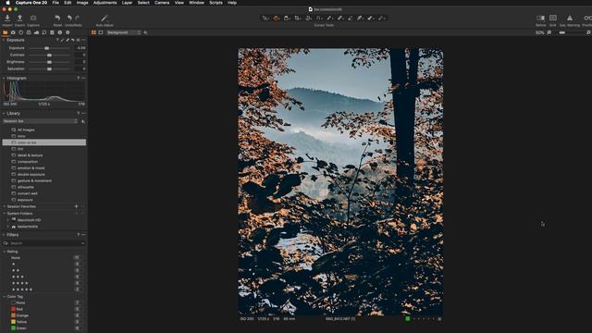Open the File menu
This screenshot has width=592, height=333.
(x=55, y=3)
